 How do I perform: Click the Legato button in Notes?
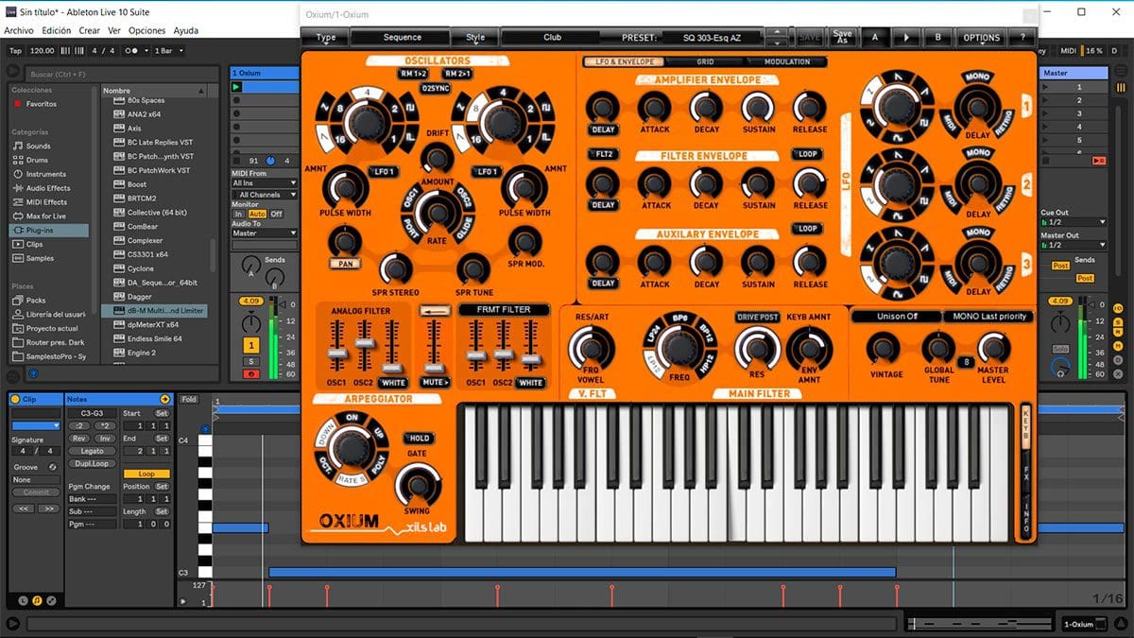pyautogui.click(x=93, y=451)
